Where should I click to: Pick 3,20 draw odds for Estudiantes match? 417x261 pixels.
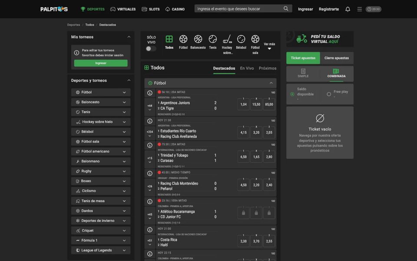pos(256,132)
